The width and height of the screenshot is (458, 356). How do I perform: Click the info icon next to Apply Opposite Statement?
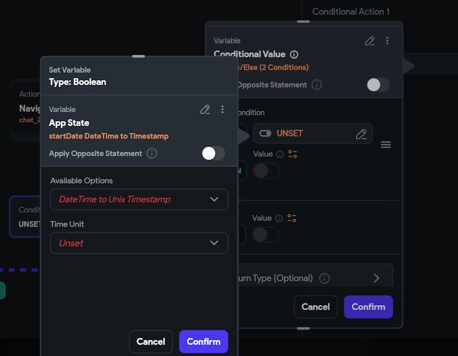[x=152, y=153]
